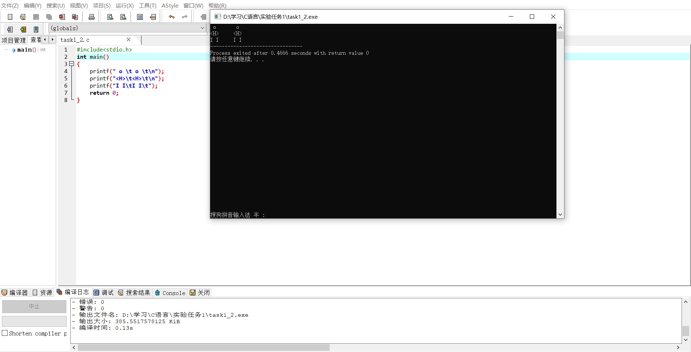Click the Find toolbar icon
691x352 pixels.
(110, 17)
